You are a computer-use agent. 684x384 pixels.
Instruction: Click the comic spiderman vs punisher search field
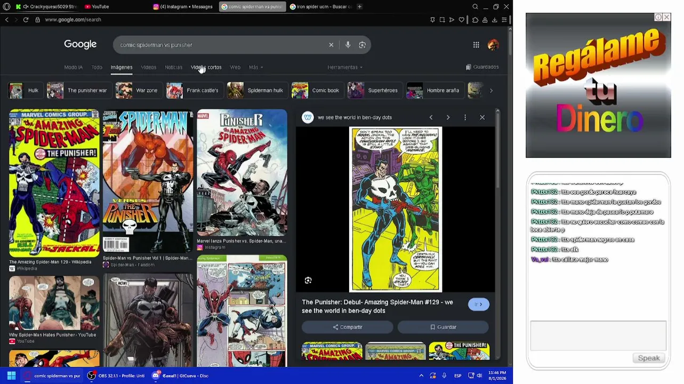(221, 45)
